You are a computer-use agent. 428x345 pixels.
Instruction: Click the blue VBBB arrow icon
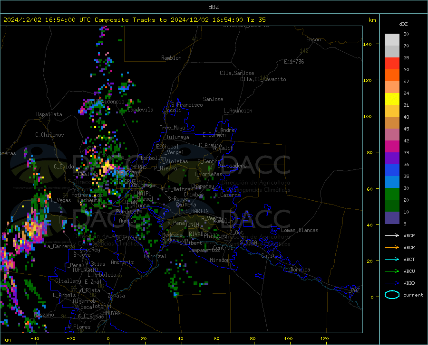(x=392, y=283)
